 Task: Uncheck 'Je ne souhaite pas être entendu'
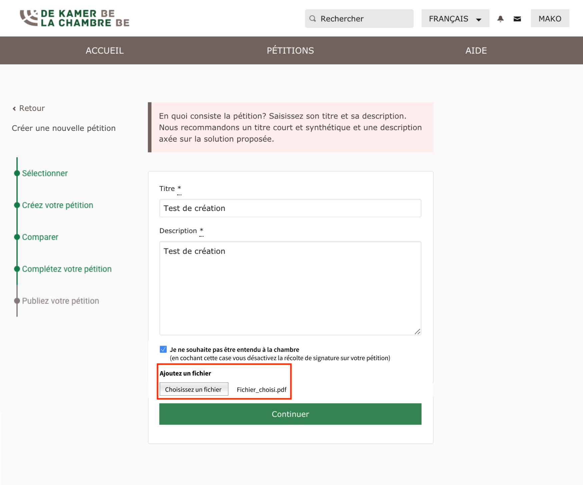point(163,349)
